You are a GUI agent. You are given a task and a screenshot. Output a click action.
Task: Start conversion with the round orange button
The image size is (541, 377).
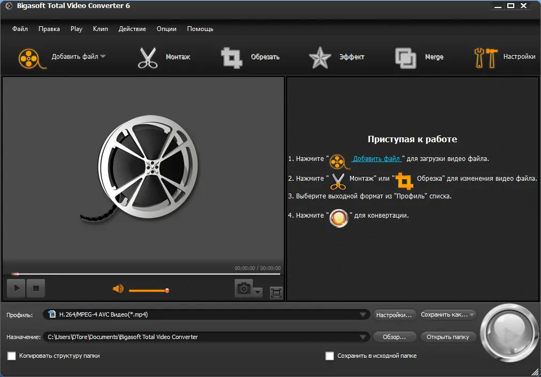pos(509,333)
